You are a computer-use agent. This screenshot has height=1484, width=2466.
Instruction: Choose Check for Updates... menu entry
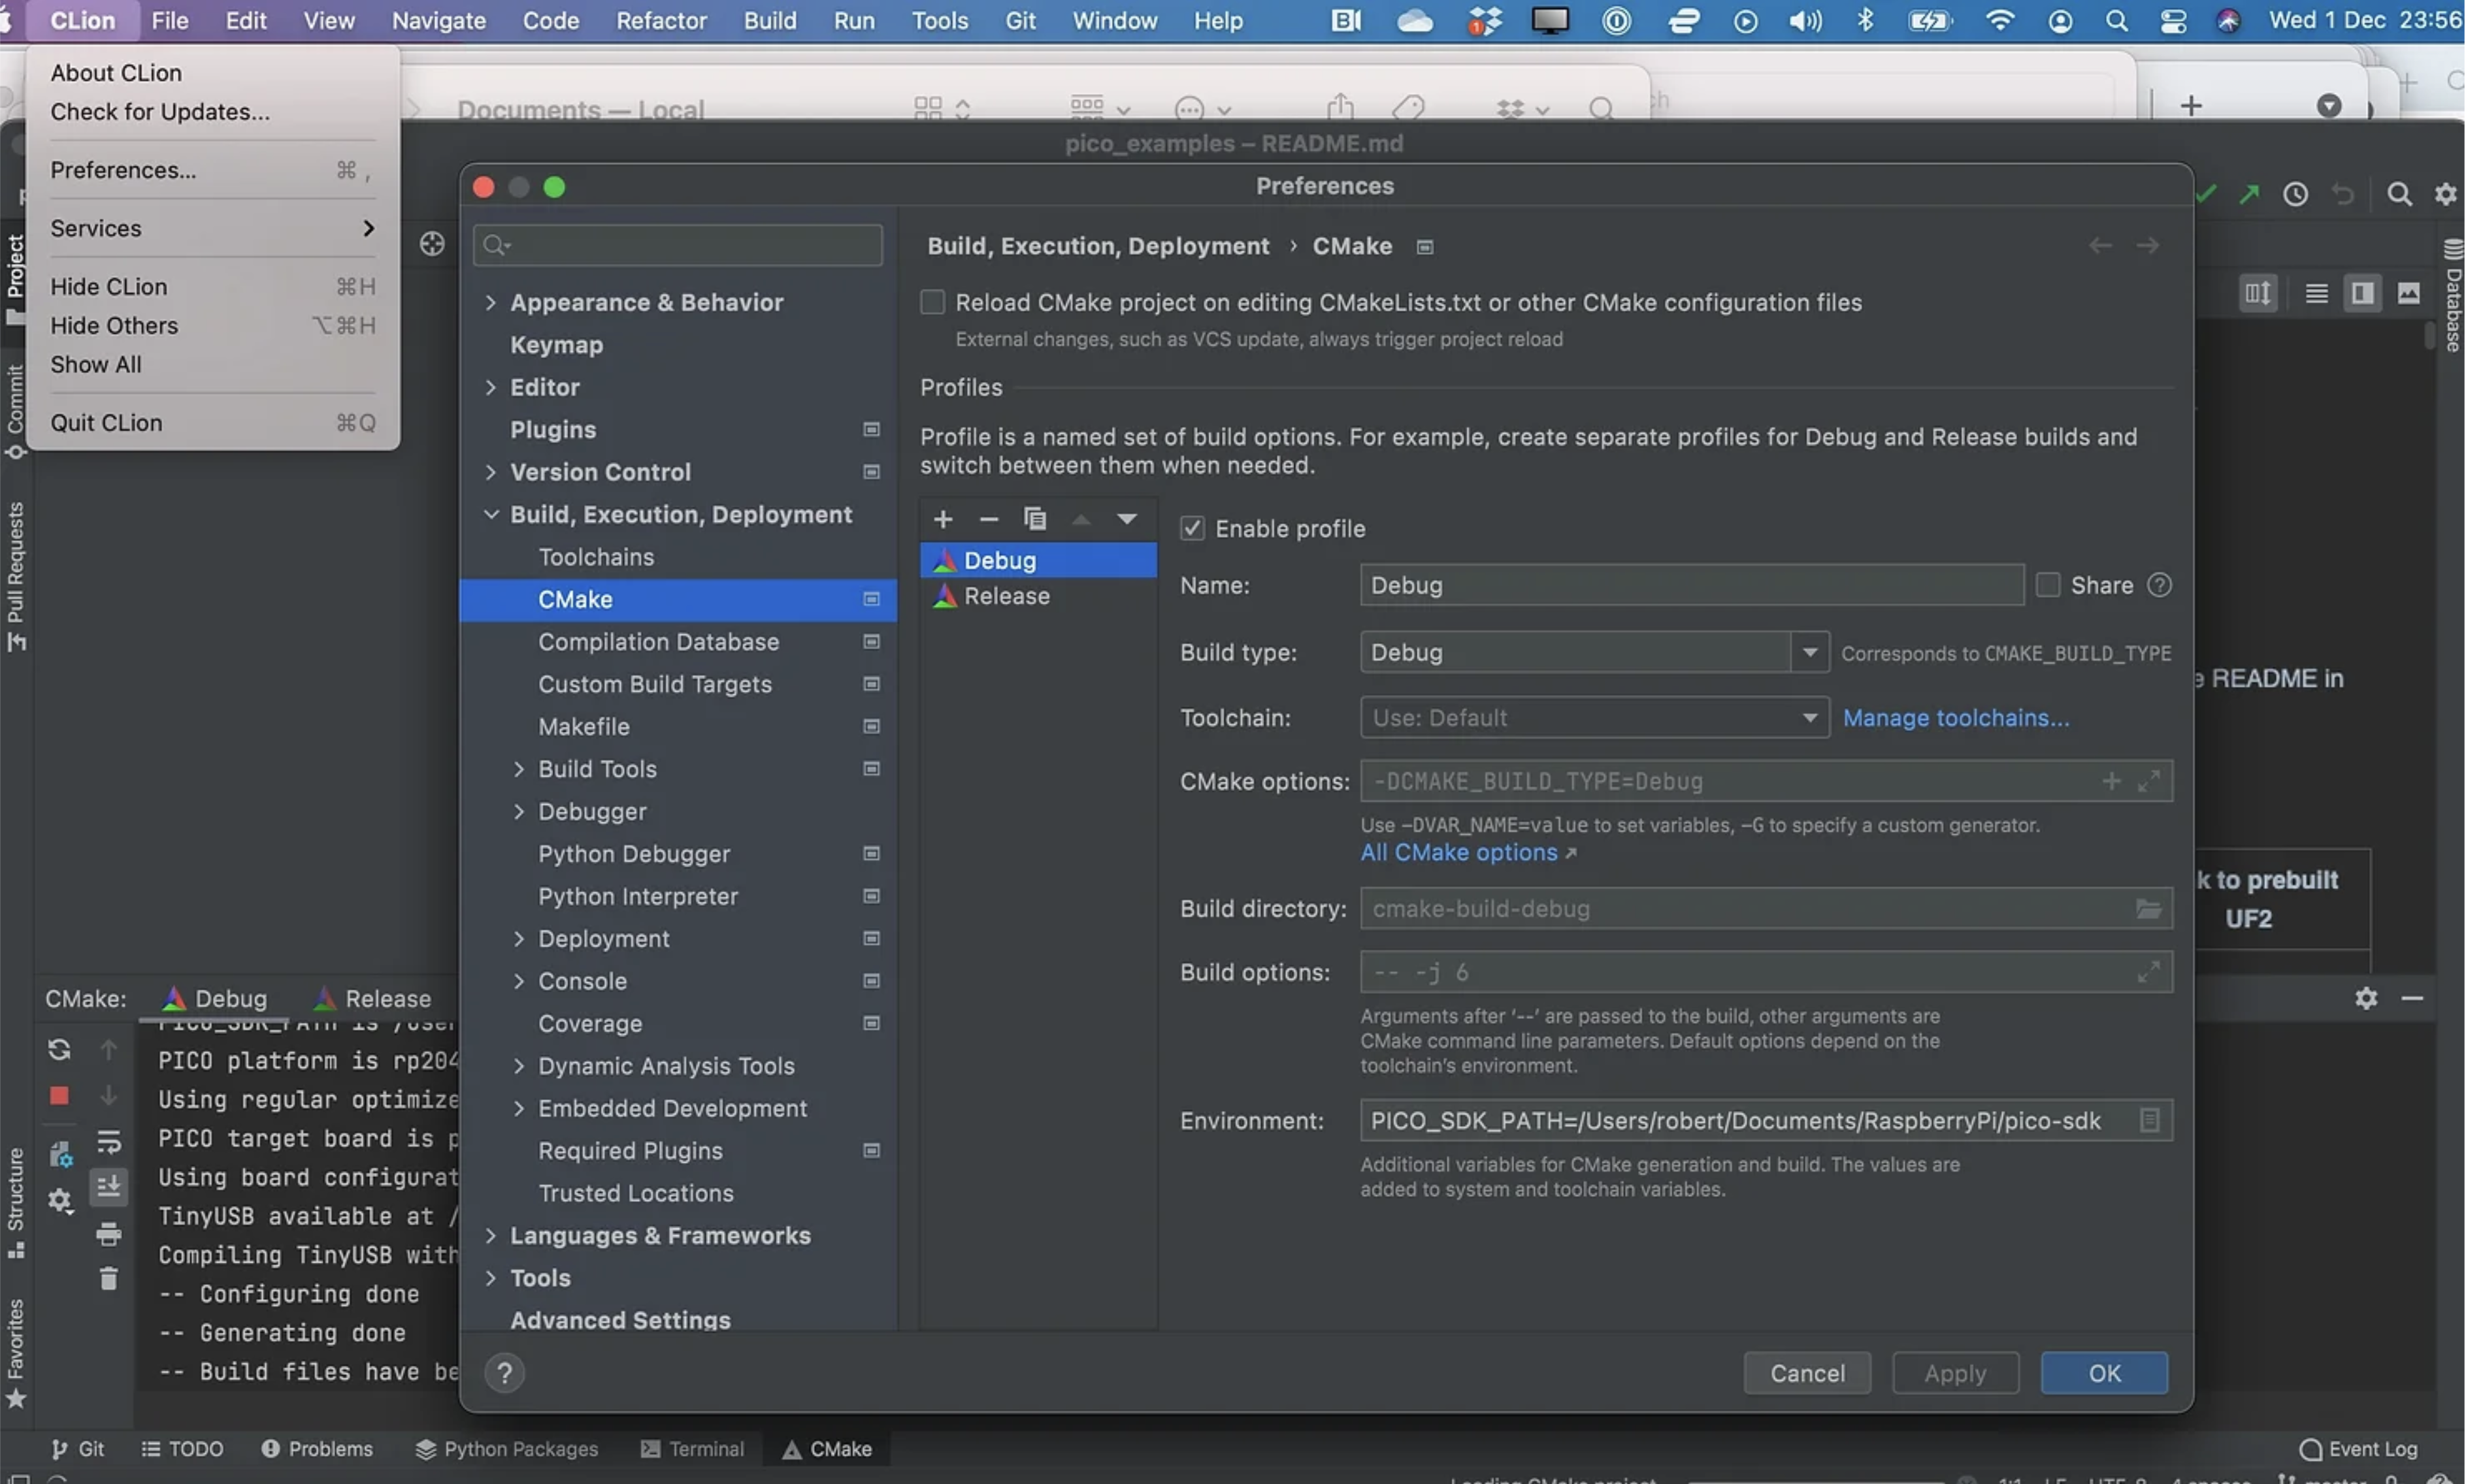[212, 112]
